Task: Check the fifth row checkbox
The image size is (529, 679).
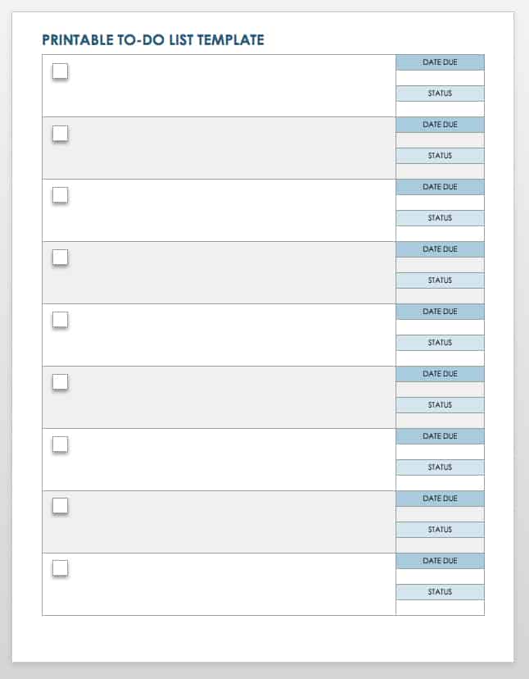Action: (x=60, y=320)
